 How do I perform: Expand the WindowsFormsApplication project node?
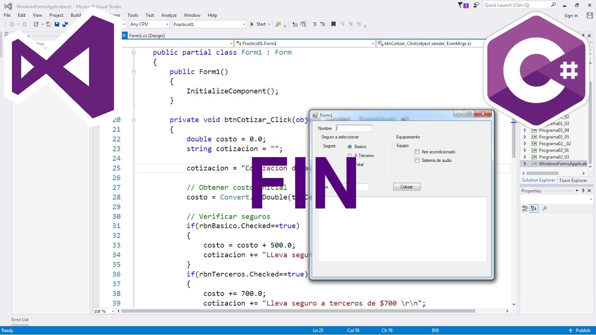coord(525,164)
